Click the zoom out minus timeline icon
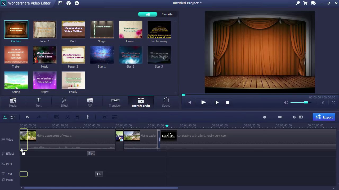Screen dimensions: 339x190 point(265,117)
